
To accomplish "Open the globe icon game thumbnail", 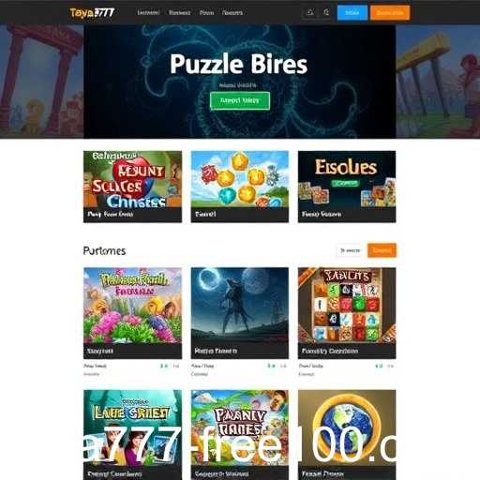I will point(347,435).
